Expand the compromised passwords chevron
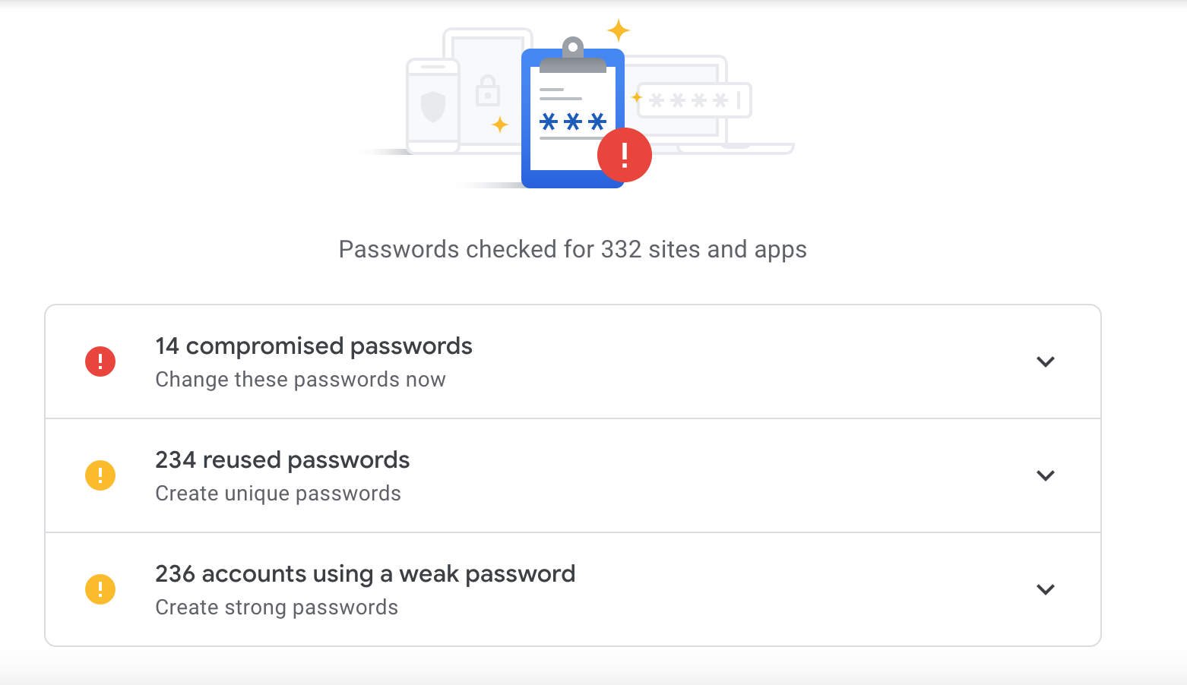Viewport: 1187px width, 685px height. 1046,361
